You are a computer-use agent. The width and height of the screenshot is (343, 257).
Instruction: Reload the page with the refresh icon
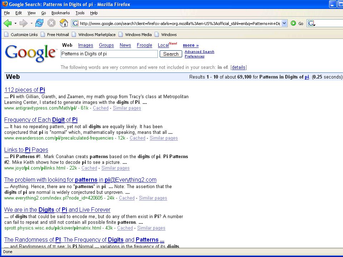(39, 23)
